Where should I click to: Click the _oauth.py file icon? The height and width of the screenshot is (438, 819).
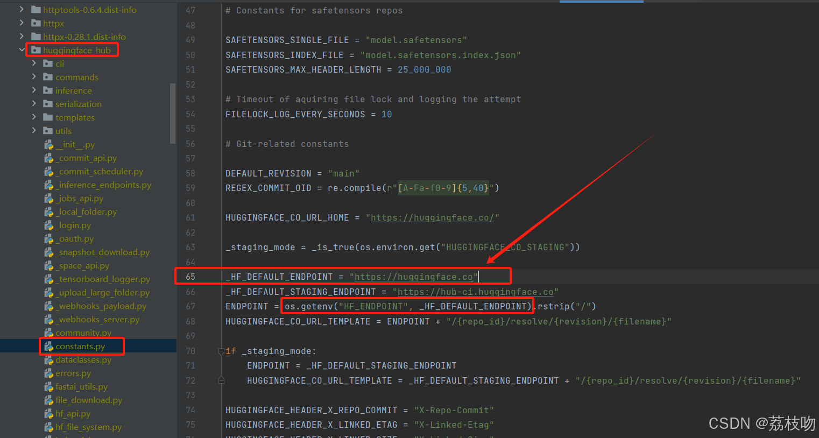pos(49,238)
